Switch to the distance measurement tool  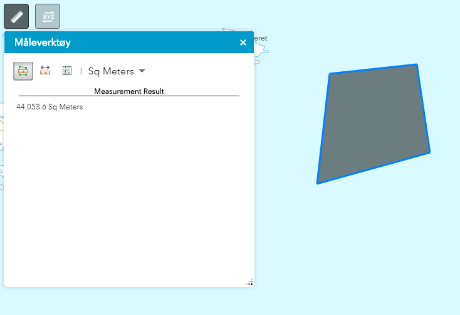click(45, 71)
